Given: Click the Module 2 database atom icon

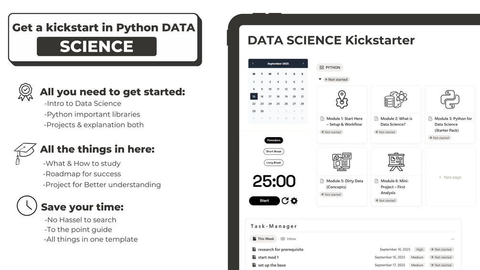Looking at the screenshot, I should pos(395,99).
